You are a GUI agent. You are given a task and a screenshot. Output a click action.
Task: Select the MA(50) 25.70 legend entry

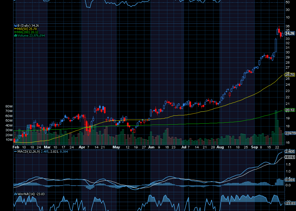pyautogui.click(x=27, y=29)
